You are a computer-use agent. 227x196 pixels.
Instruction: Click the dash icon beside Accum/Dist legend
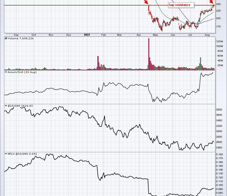(x=6, y=72)
